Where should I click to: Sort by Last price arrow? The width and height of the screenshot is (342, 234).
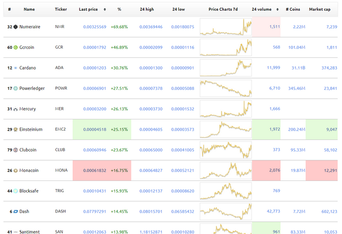(x=105, y=10)
